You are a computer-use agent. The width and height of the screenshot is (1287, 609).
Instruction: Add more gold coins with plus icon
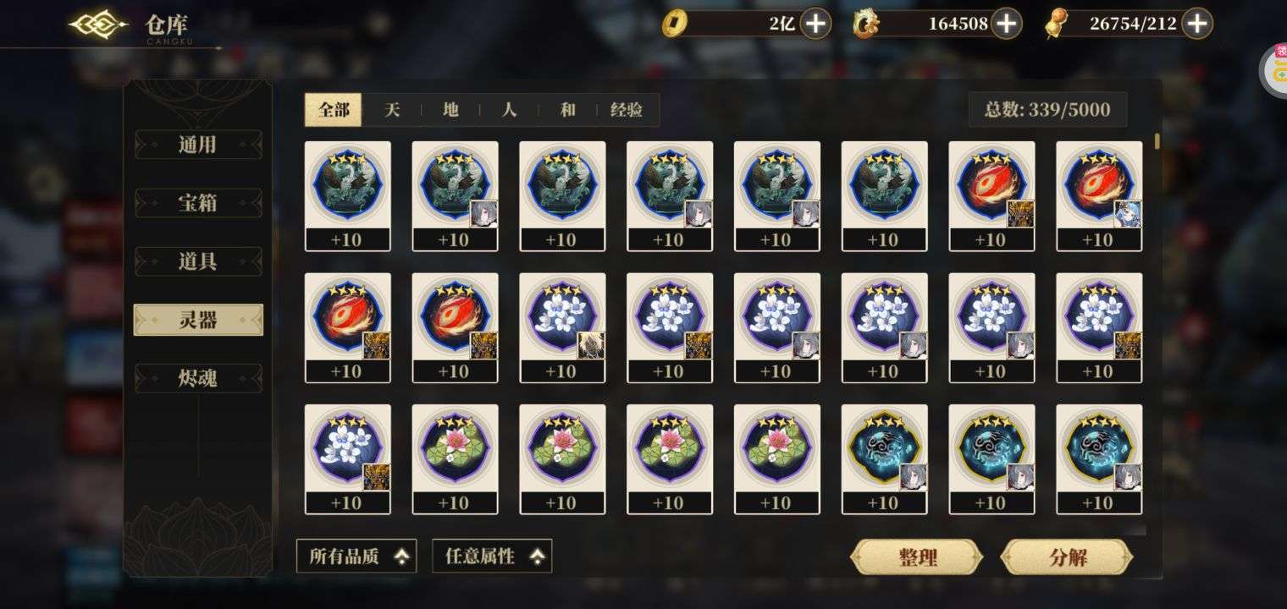click(816, 24)
